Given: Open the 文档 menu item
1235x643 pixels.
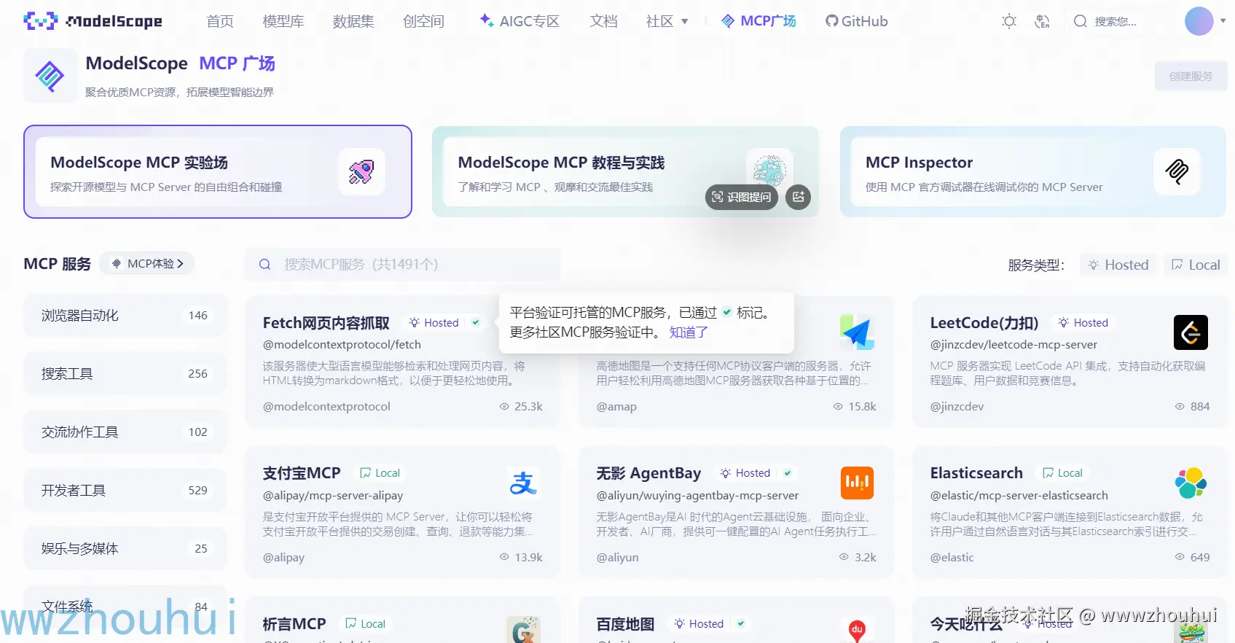Looking at the screenshot, I should pos(603,21).
